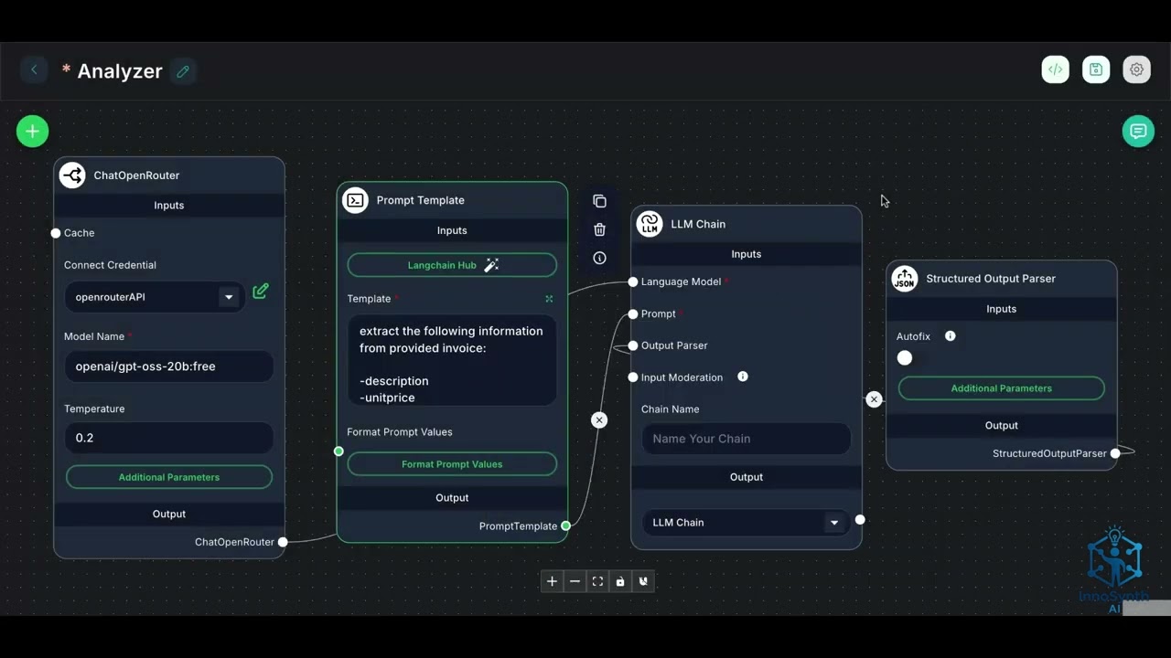Click the LLM Chain node icon
Viewport: 1171px width, 658px height.
(x=650, y=224)
